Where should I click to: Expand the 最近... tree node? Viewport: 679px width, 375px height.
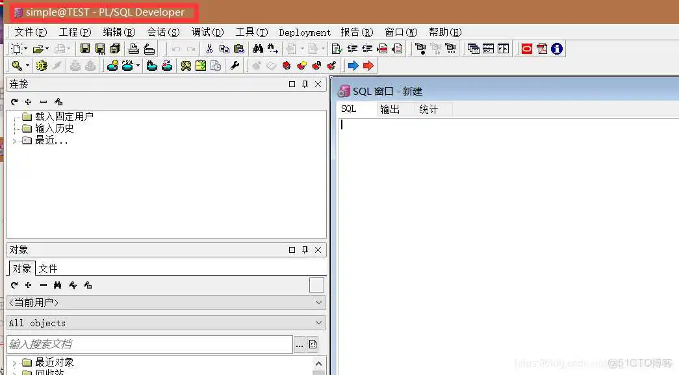coord(14,140)
